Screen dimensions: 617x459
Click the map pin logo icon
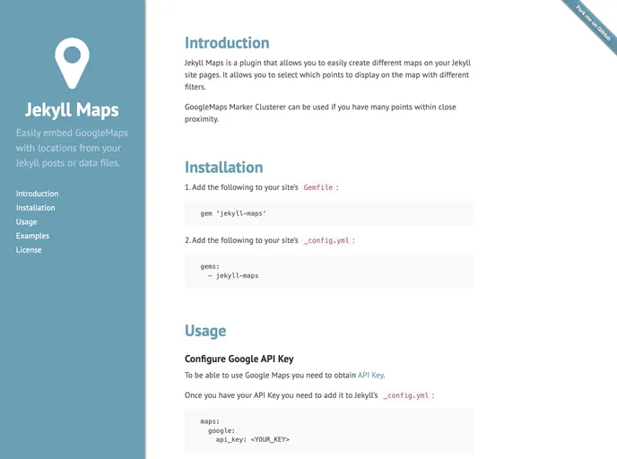click(x=72, y=64)
